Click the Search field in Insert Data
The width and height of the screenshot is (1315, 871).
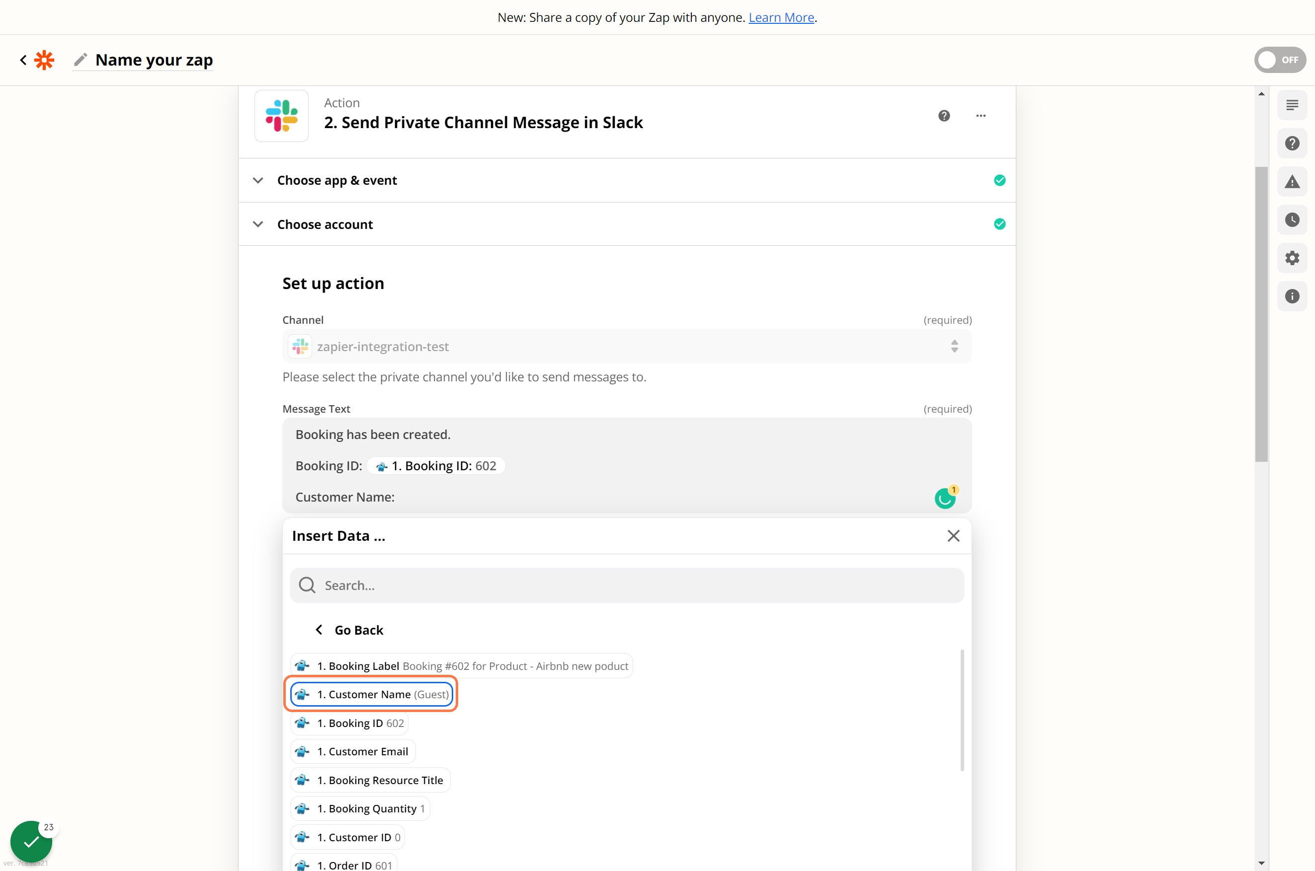(x=627, y=585)
